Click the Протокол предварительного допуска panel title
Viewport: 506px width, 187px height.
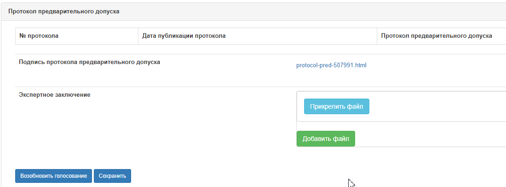(x=64, y=12)
